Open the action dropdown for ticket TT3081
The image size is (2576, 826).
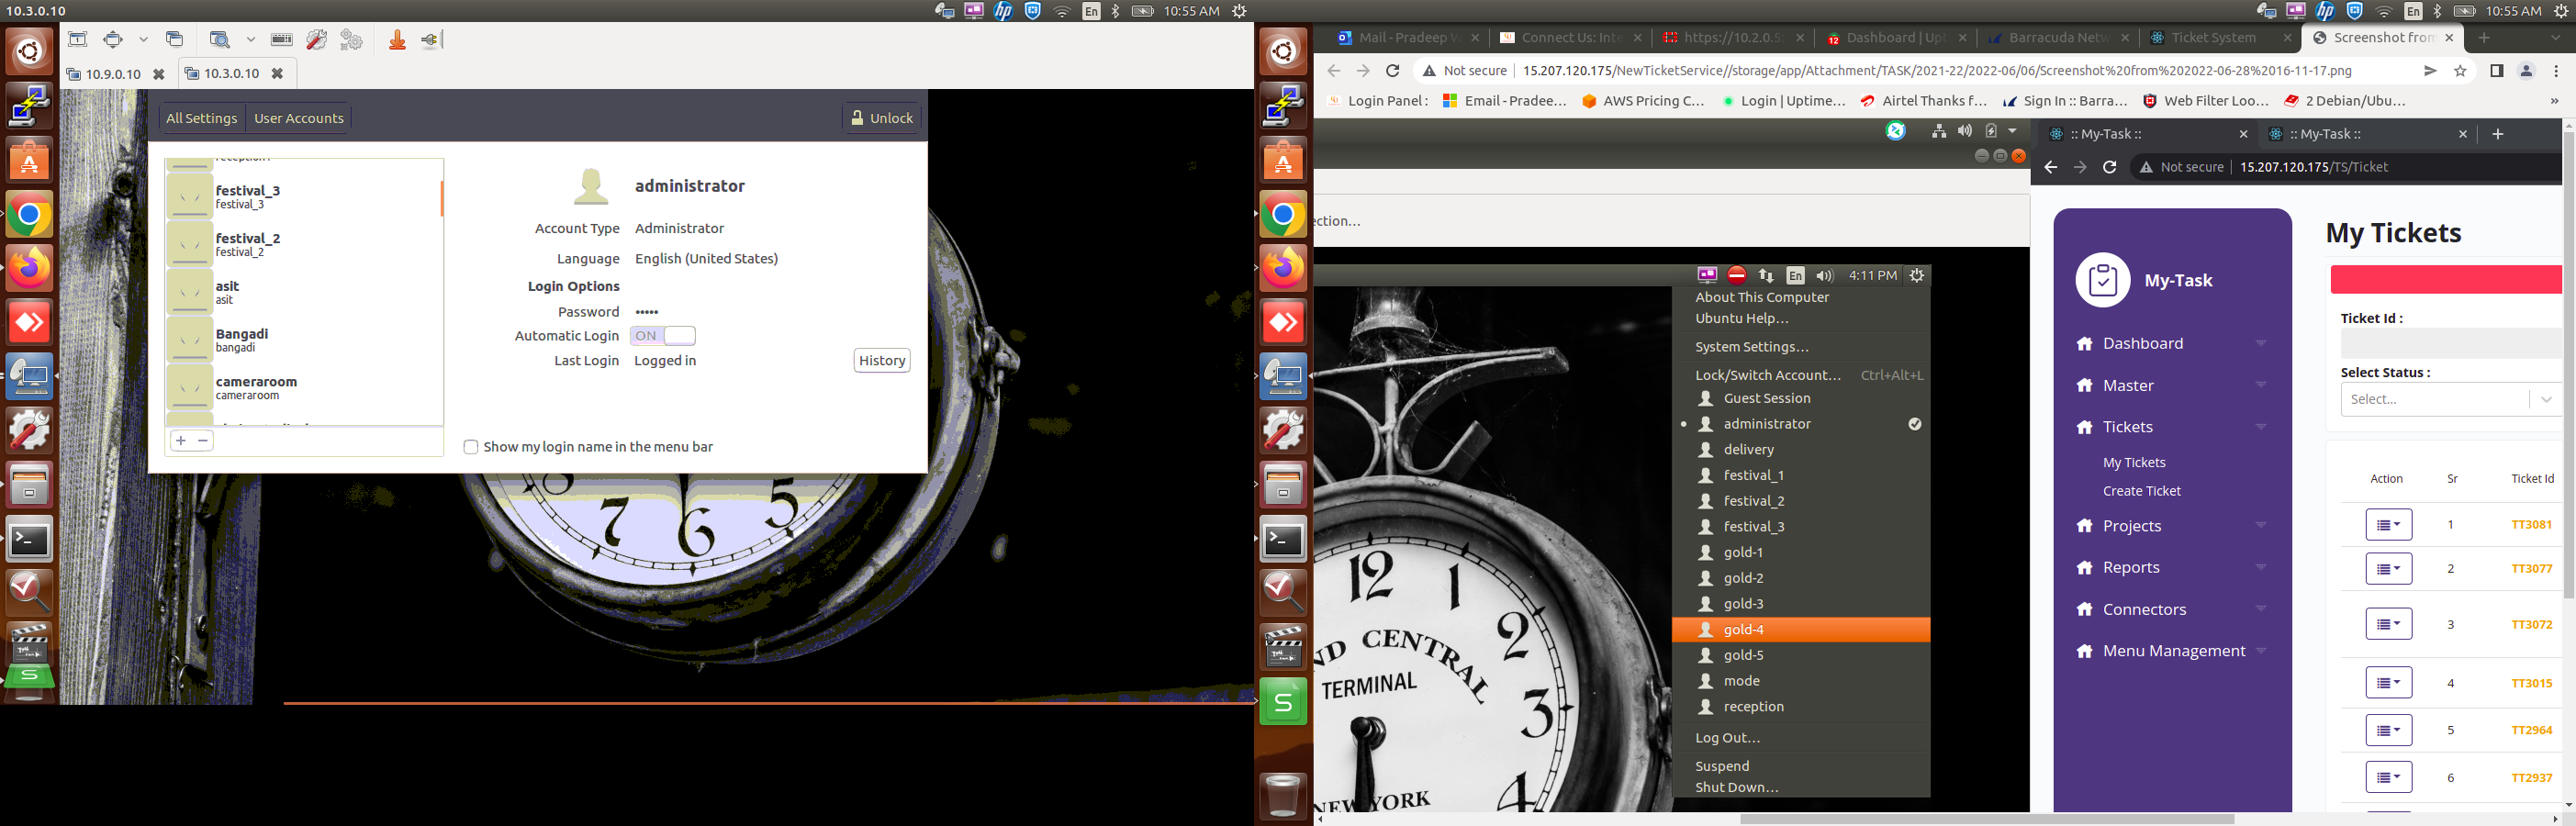[2388, 524]
